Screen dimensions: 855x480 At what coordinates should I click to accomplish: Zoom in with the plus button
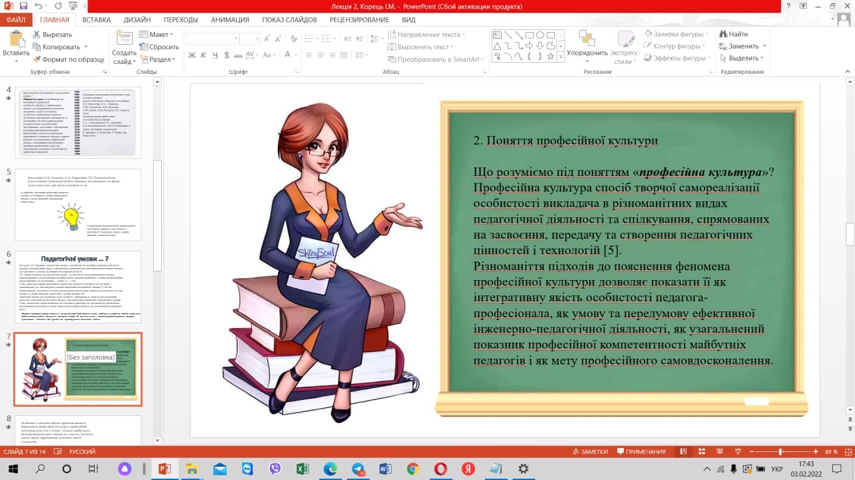point(816,451)
